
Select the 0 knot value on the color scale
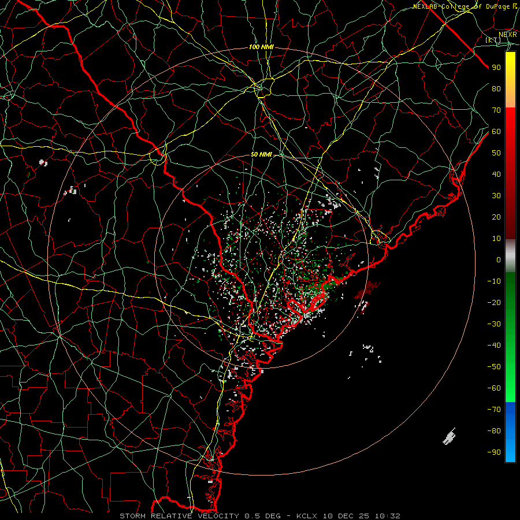499,259
